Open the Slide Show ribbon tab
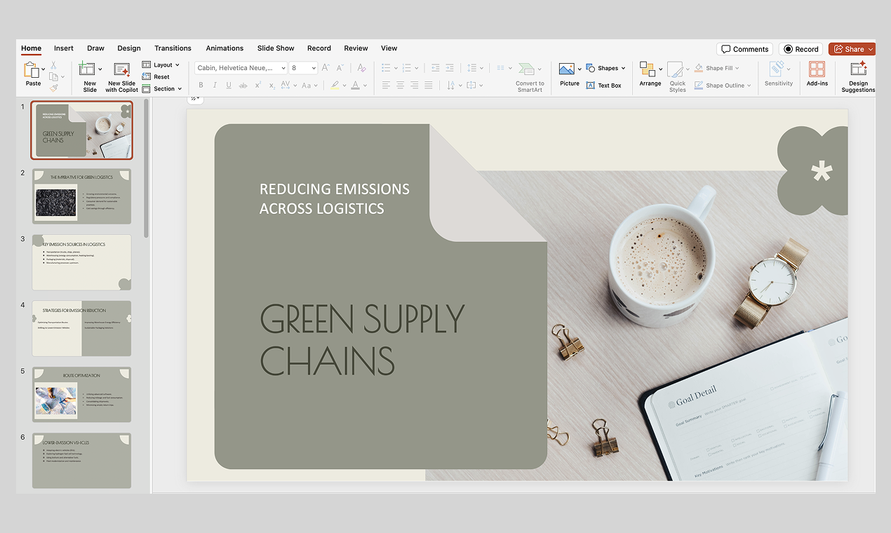This screenshot has width=891, height=533. pyautogui.click(x=275, y=48)
